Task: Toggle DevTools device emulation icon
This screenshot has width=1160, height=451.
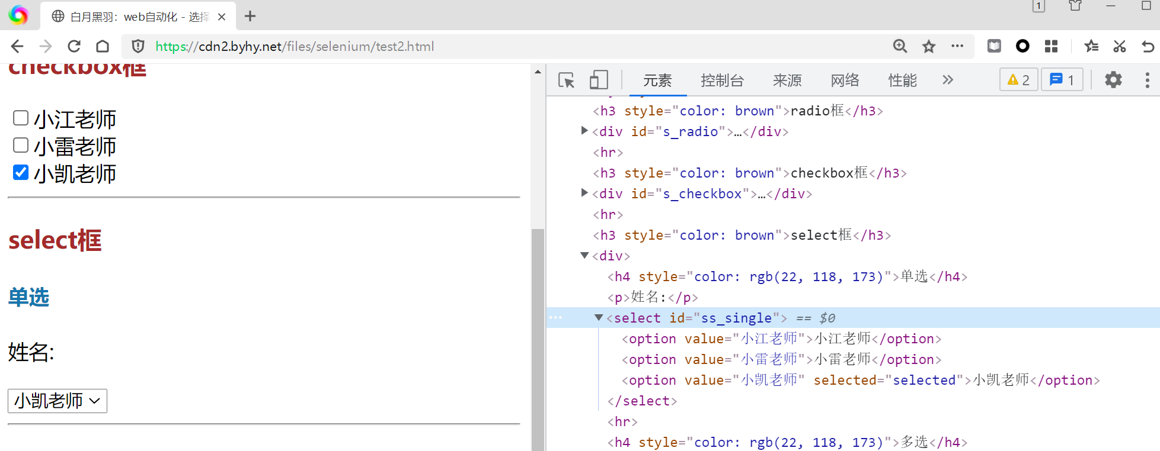Action: point(599,80)
